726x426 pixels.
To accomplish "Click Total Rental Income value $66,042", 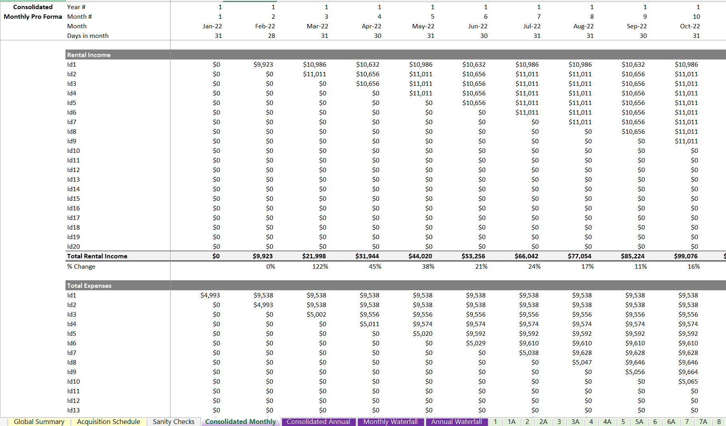I will click(x=526, y=256).
